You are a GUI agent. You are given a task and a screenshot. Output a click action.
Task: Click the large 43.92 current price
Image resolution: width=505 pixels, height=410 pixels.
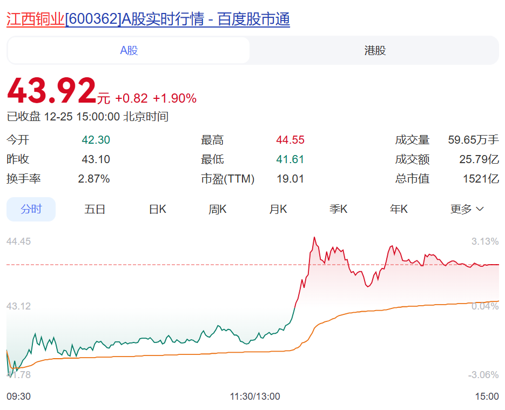[x=51, y=91]
